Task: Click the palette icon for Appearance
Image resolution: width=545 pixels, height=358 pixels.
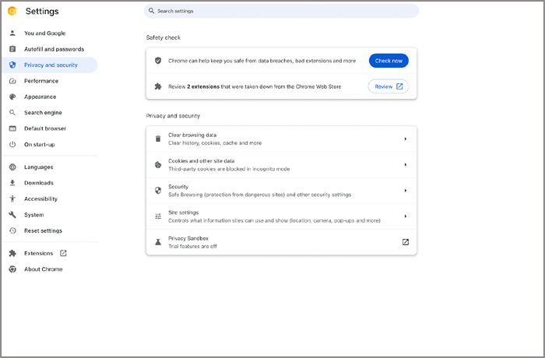Action: (x=12, y=97)
